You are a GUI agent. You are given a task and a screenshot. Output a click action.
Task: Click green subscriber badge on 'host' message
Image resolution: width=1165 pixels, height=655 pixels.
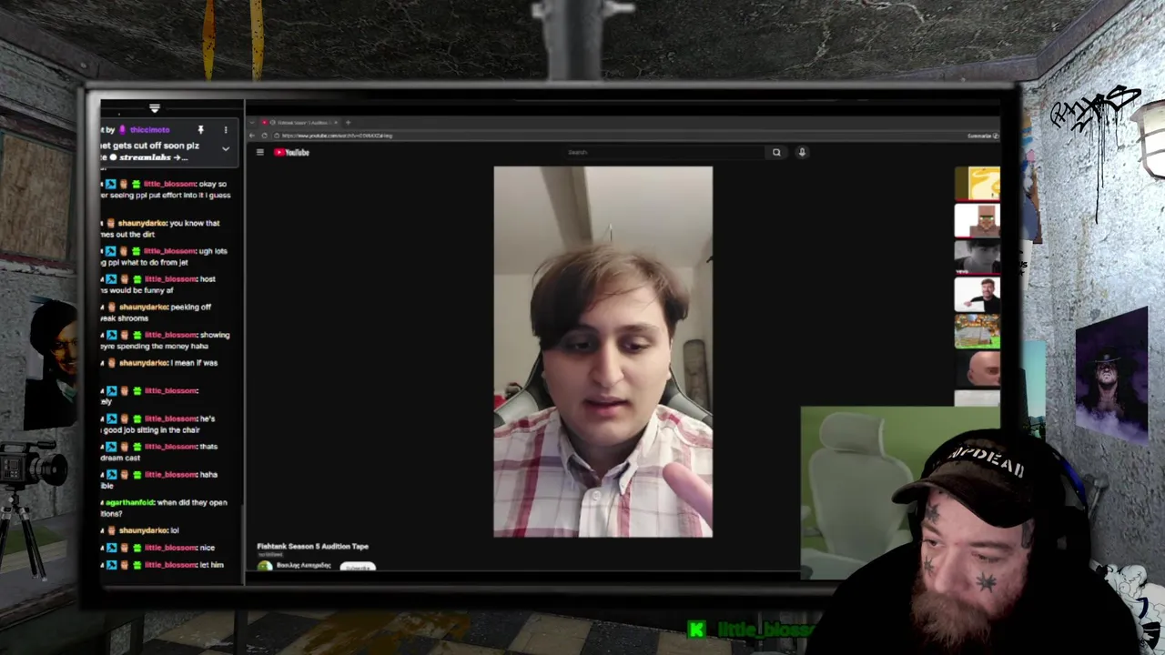tap(137, 279)
